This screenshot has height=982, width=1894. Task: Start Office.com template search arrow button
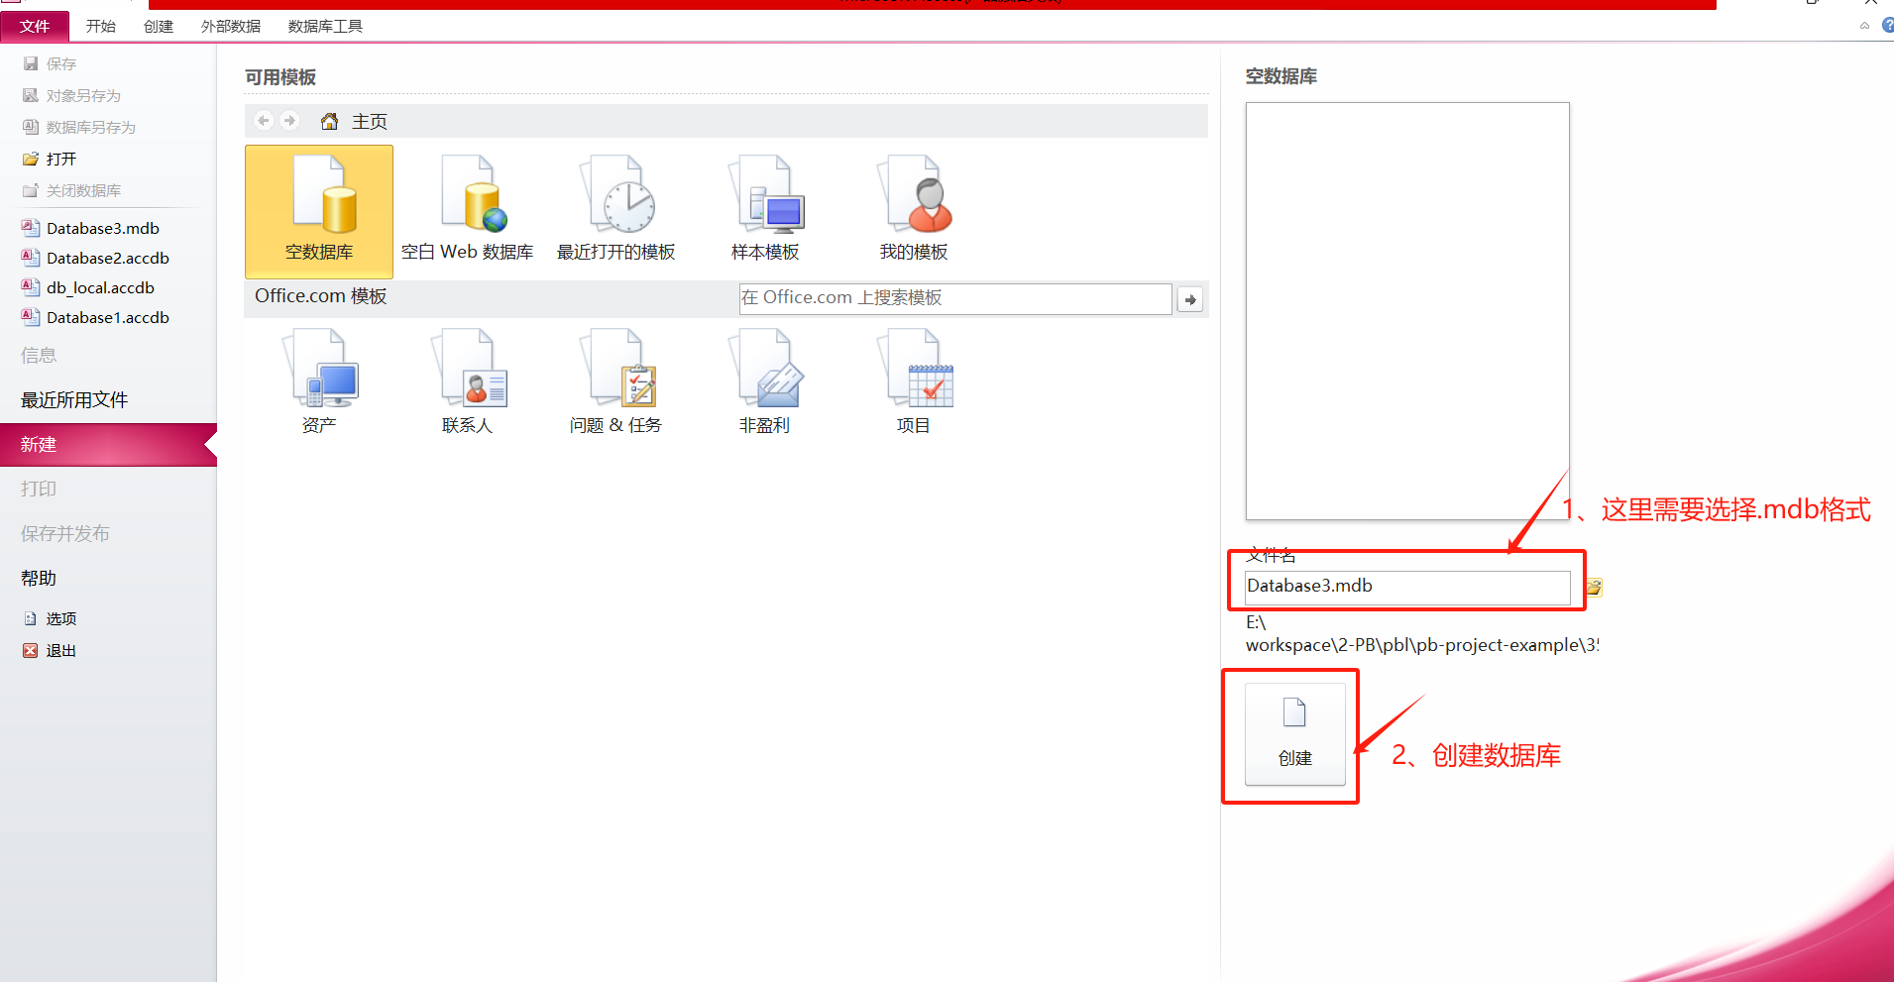(x=1189, y=299)
